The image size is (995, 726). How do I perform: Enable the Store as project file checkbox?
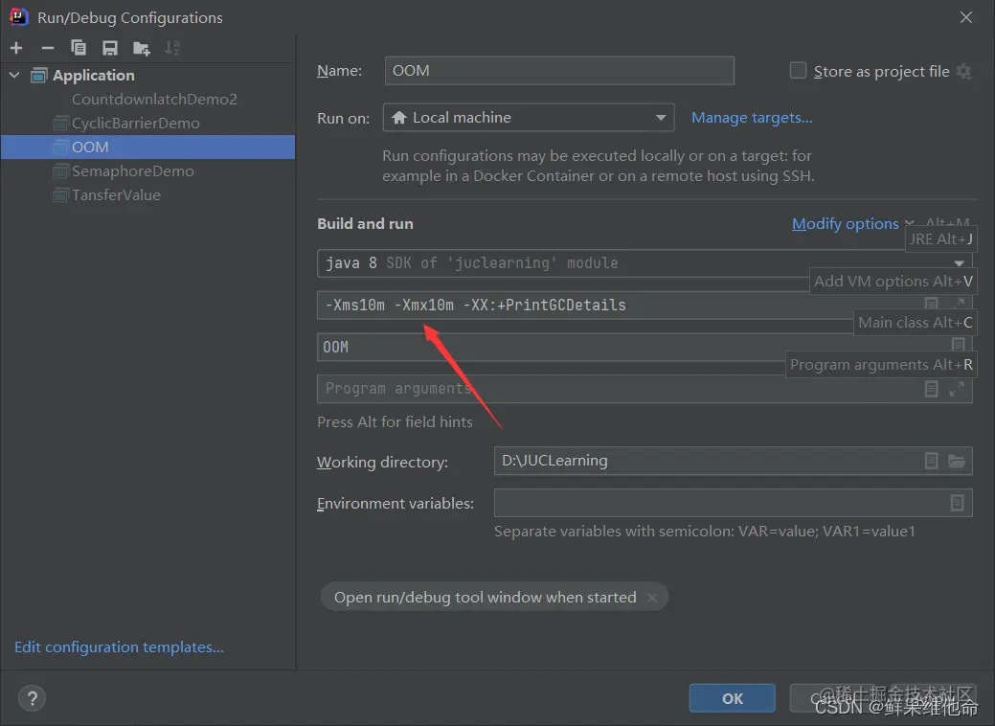coord(798,71)
